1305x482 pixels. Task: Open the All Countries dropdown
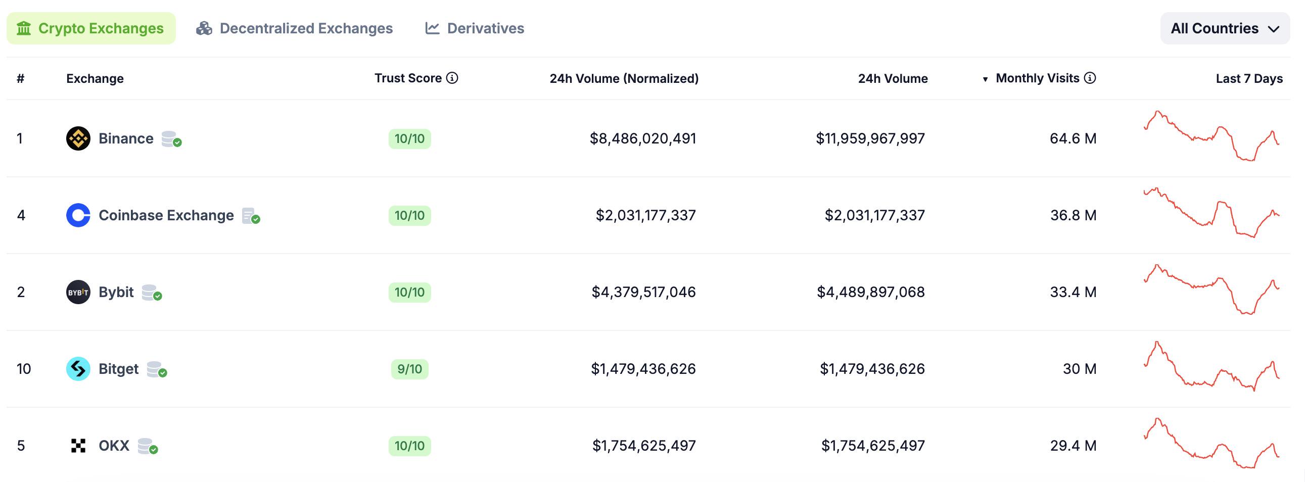click(x=1225, y=28)
